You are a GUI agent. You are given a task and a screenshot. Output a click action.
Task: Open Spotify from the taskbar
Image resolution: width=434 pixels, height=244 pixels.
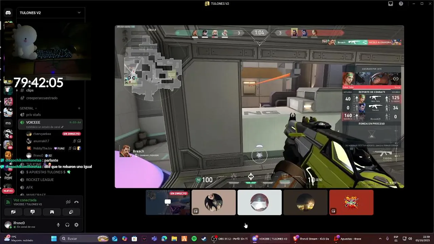(x=194, y=239)
